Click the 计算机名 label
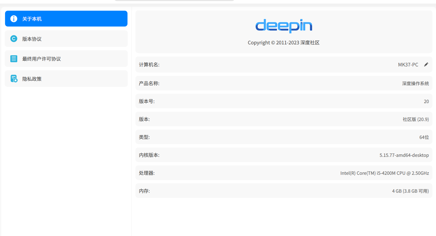 point(149,65)
